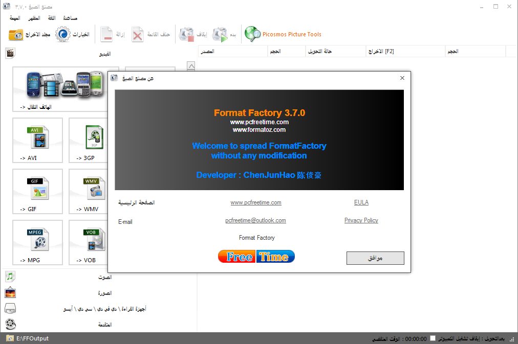Click the pcfreetime@outlook.com email link
Viewport: 518px width, 344px height.
(x=256, y=220)
